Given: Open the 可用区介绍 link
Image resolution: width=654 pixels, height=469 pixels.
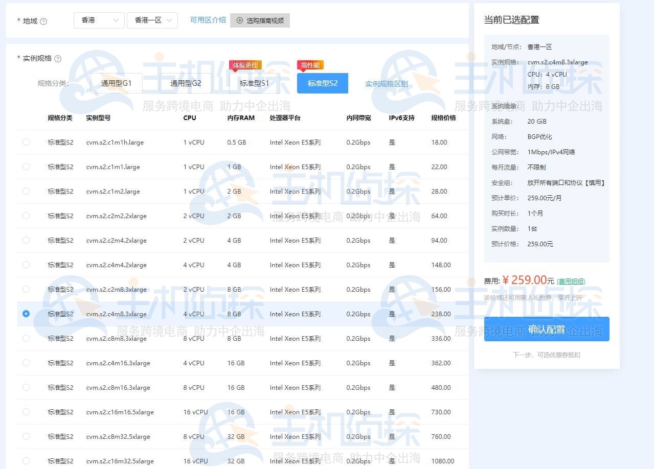Looking at the screenshot, I should (208, 20).
